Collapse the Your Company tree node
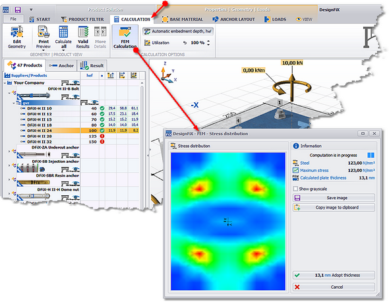389x302 pixels. tap(5, 83)
